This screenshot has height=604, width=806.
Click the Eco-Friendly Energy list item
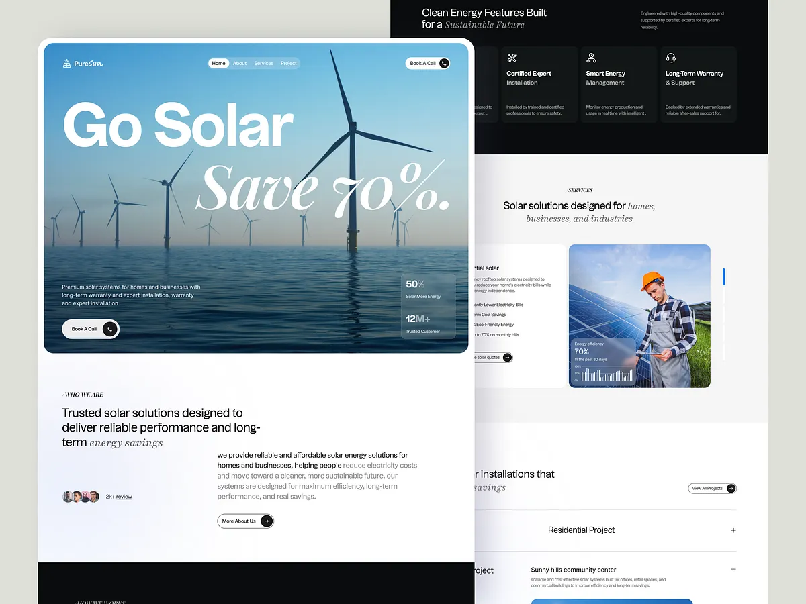point(494,325)
